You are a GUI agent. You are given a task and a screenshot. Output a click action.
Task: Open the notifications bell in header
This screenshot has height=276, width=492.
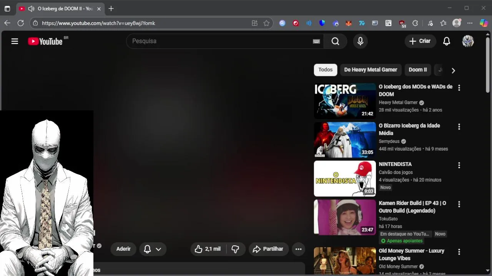click(446, 41)
